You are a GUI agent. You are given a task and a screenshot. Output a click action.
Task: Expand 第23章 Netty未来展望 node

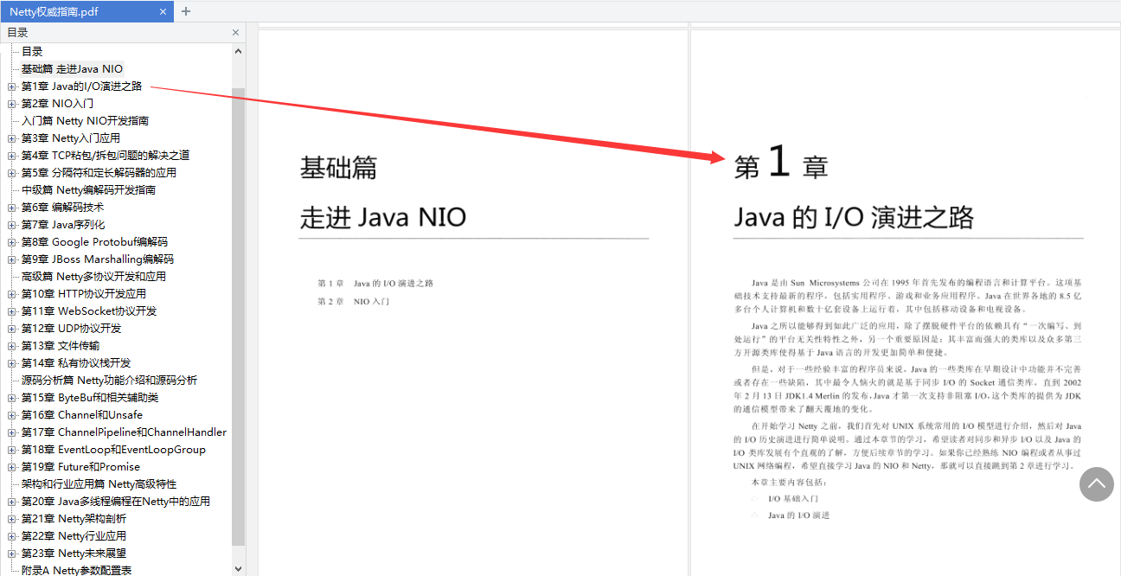(11, 554)
